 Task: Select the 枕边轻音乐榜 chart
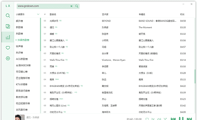tap(23, 103)
